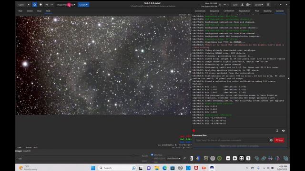Decrease the thread count with minus
This screenshot has width=305, height=171.
click(224, 5)
